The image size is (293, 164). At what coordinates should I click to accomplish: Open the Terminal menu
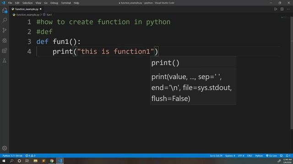66,3
